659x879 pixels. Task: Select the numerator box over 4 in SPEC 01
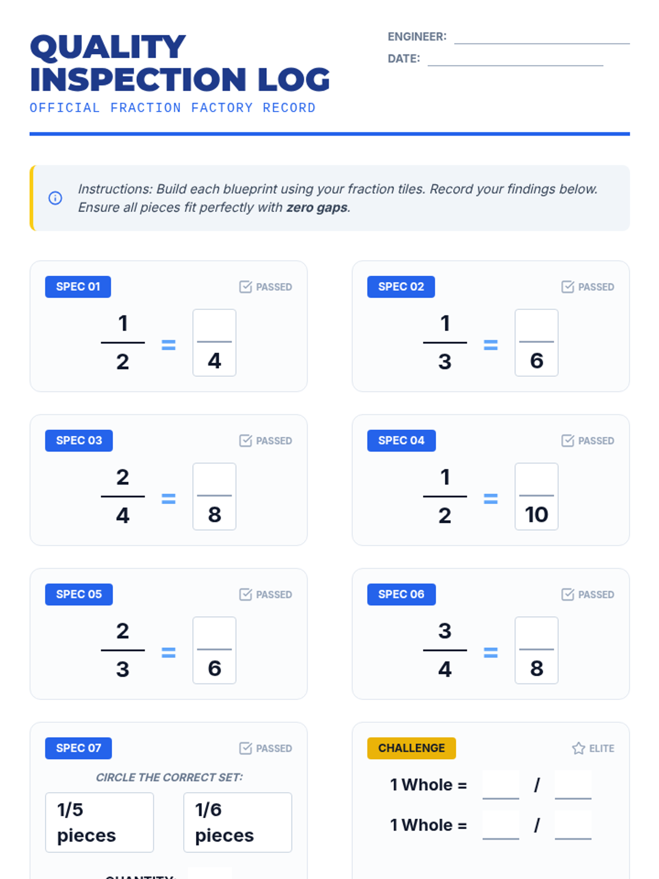tap(214, 326)
